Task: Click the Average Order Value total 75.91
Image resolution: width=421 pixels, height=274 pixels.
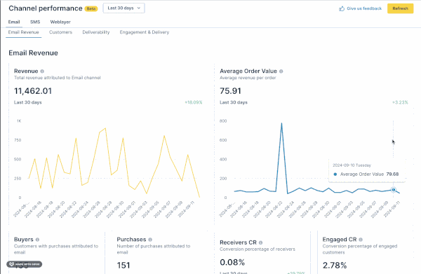Action: [230, 91]
